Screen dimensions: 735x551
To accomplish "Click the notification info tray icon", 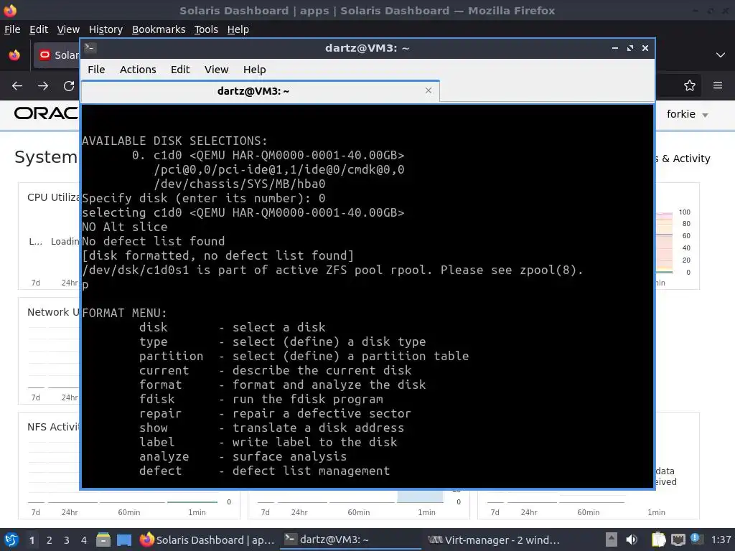I will coord(695,538).
